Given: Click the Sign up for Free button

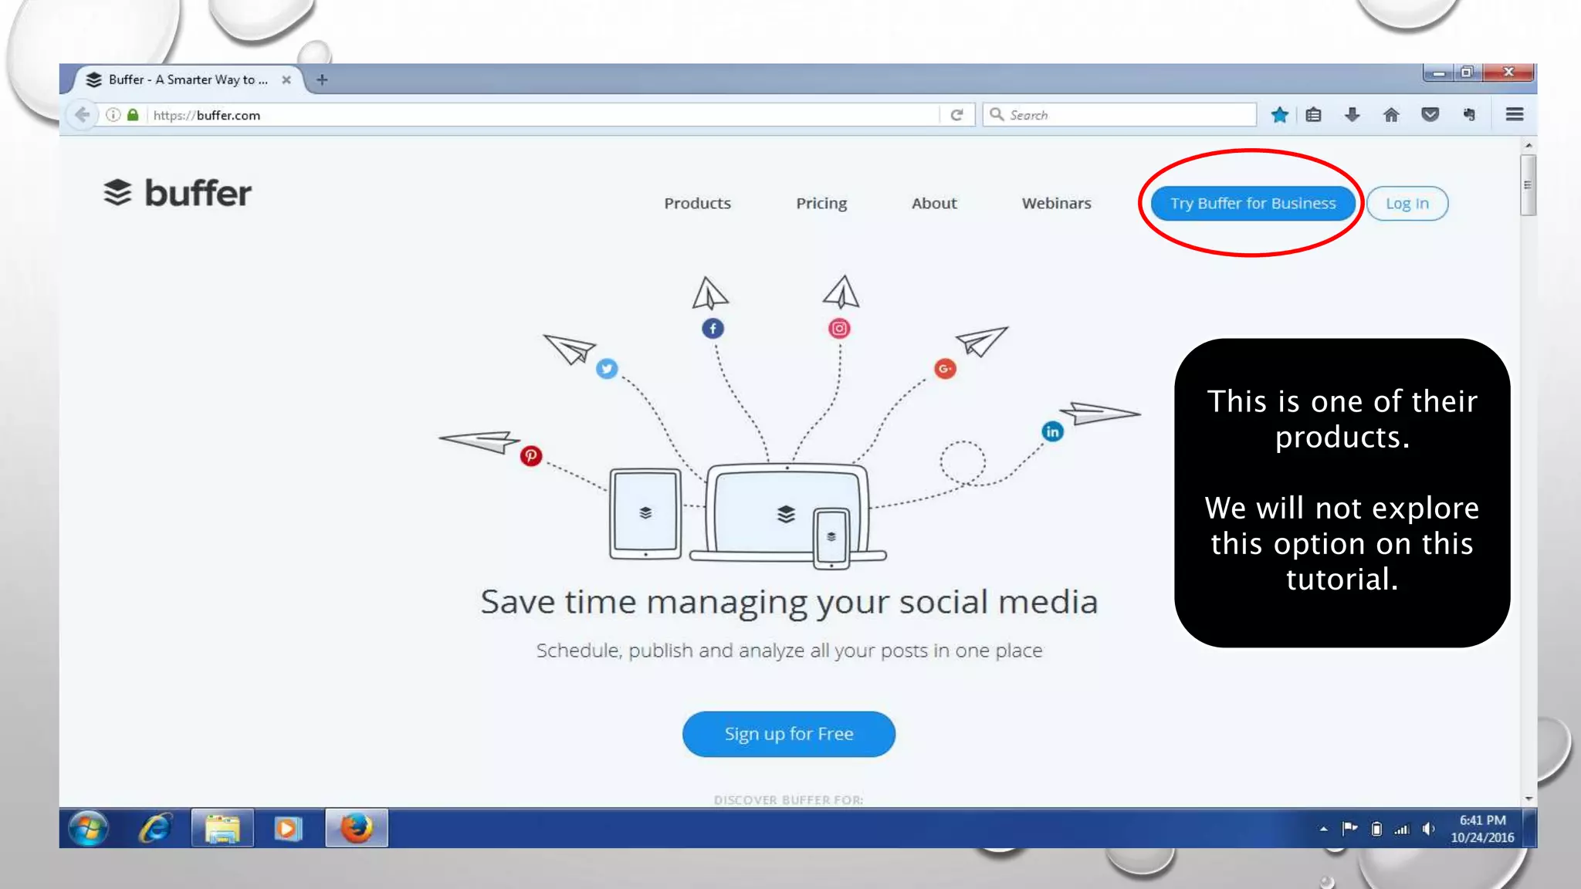Looking at the screenshot, I should click(x=788, y=734).
